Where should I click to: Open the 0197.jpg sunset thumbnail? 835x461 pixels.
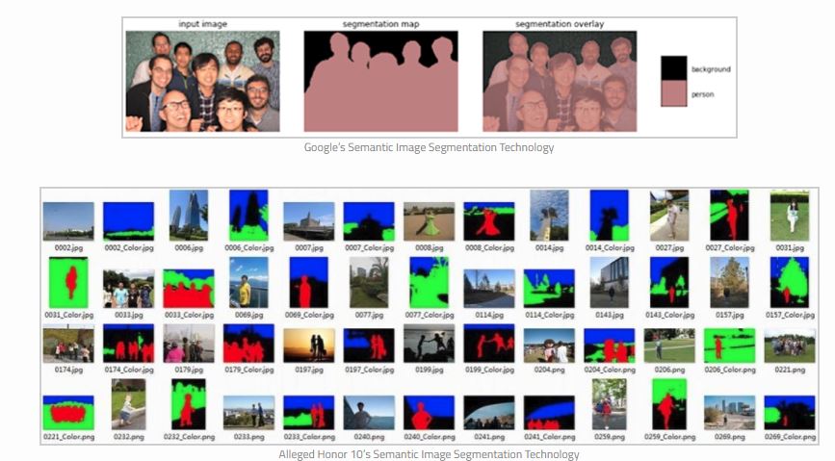309,346
